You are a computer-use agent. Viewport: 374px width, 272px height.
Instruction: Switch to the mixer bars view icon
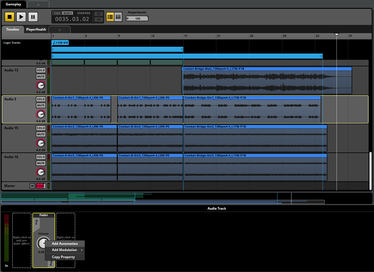coord(118,17)
